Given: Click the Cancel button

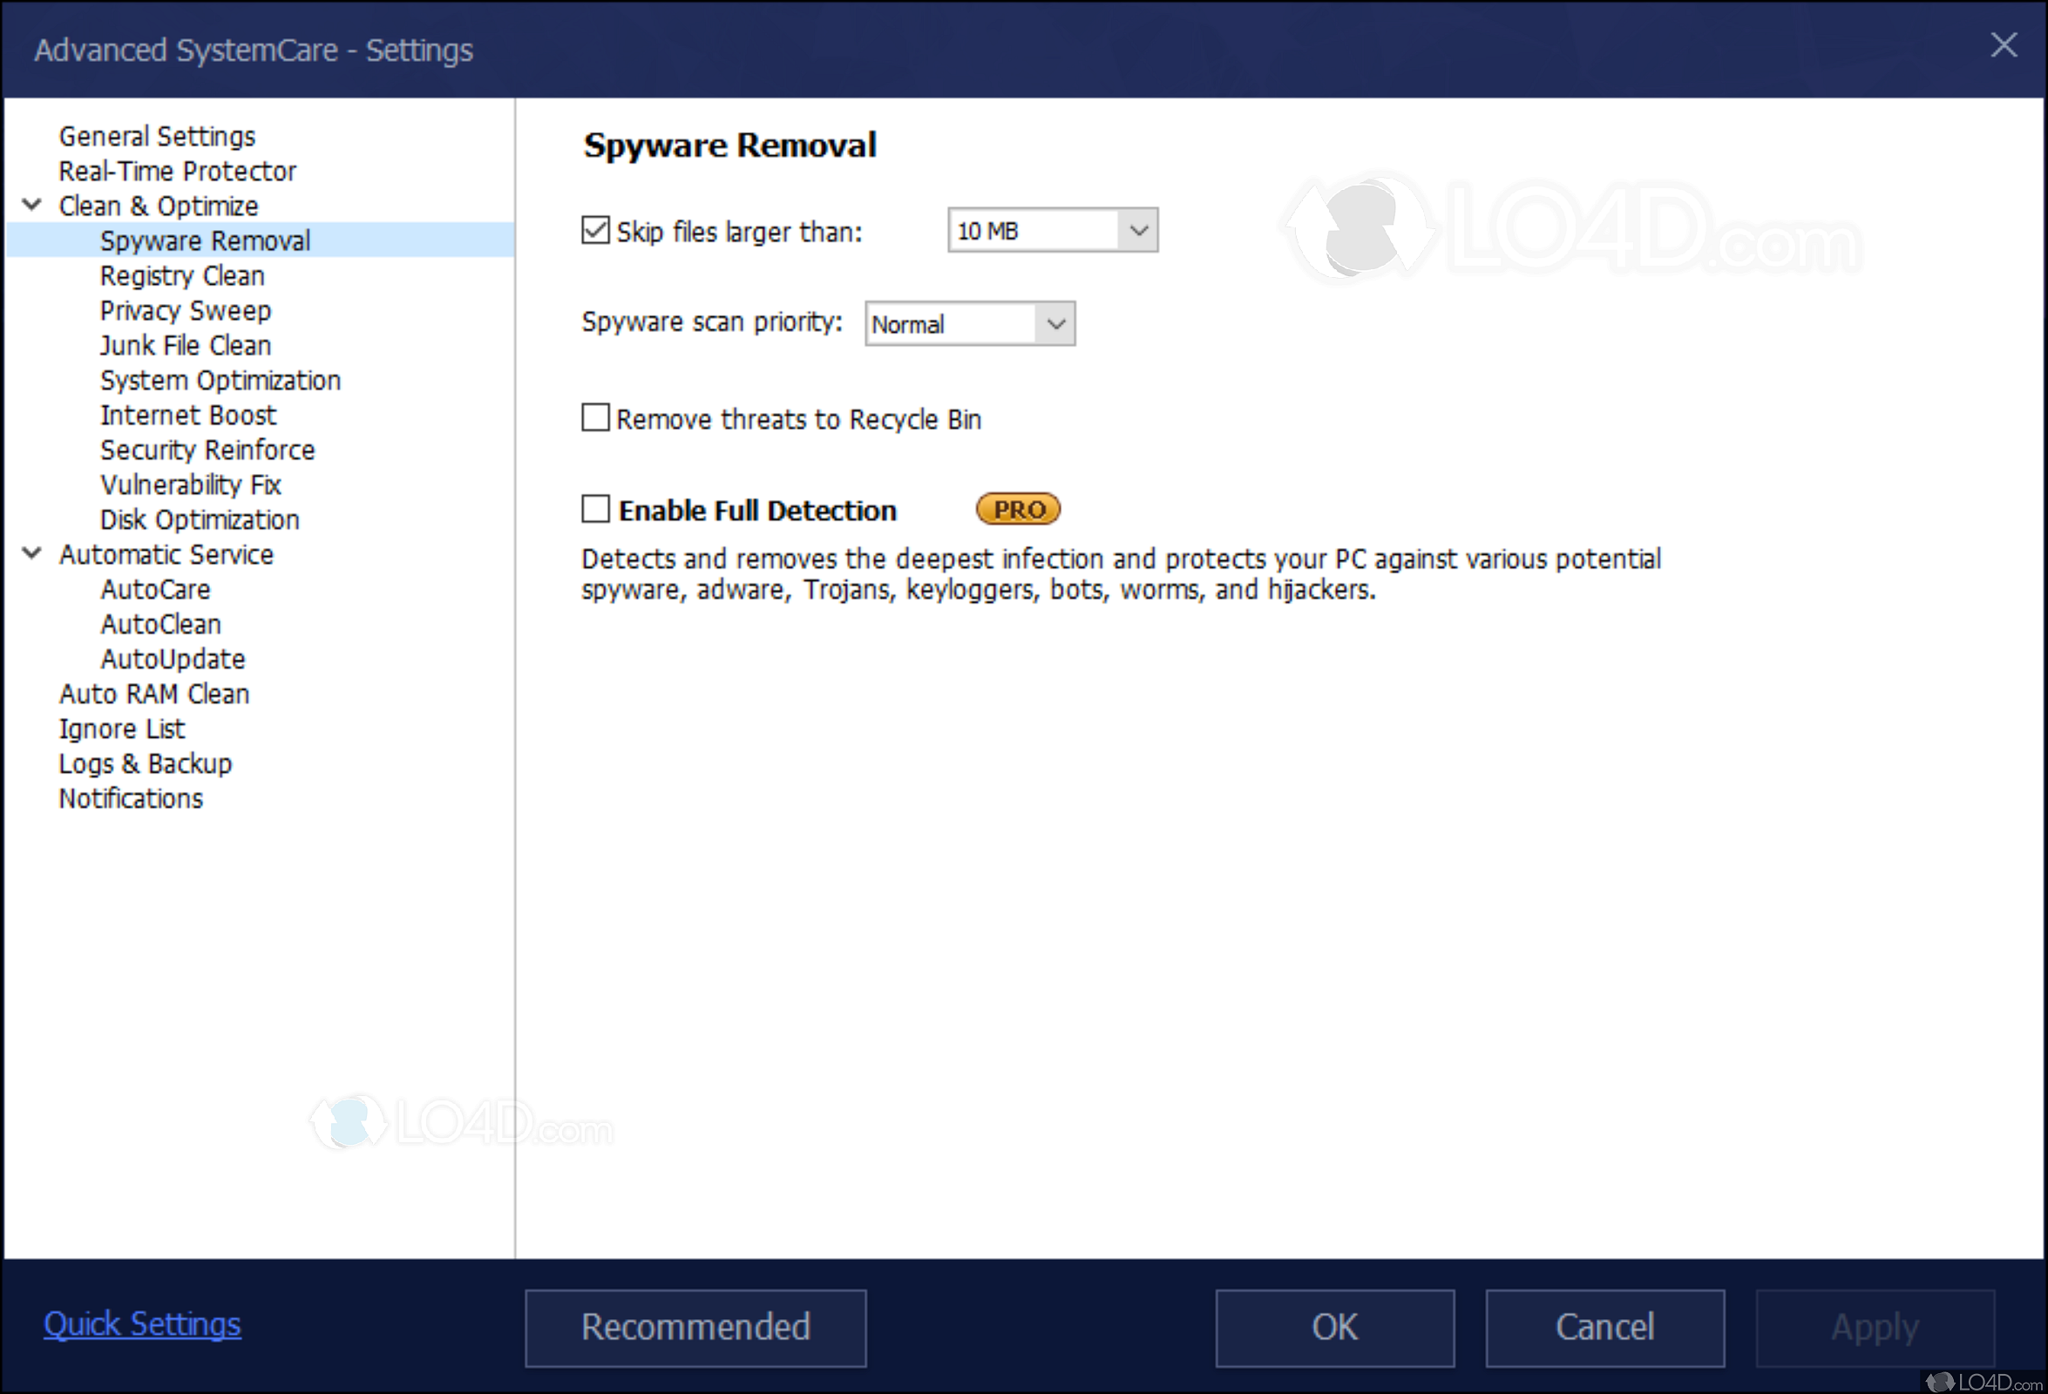Looking at the screenshot, I should point(1604,1328).
